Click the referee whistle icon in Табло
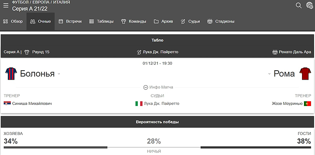The height and width of the screenshot is (155, 315). point(139,52)
